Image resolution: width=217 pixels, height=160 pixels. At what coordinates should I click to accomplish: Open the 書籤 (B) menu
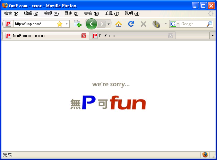click(x=92, y=14)
